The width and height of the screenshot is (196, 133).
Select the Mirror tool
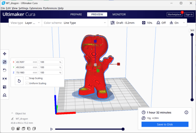(x=5, y=78)
